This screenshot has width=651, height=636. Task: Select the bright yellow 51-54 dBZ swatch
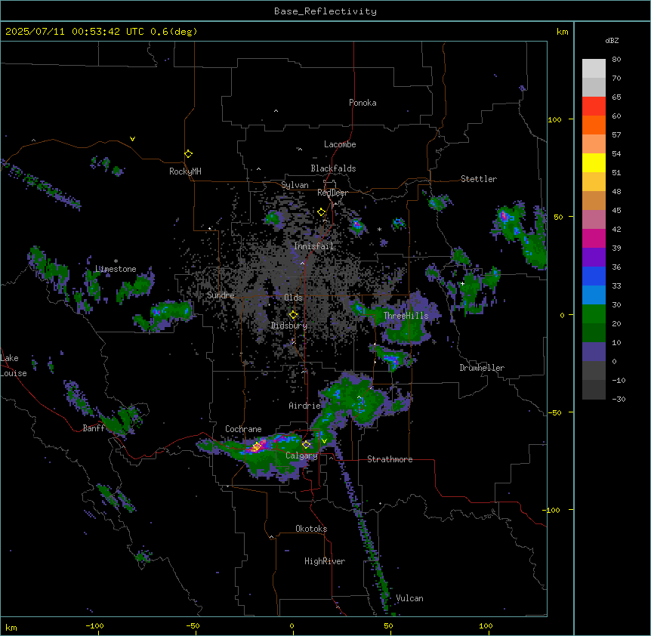594,162
